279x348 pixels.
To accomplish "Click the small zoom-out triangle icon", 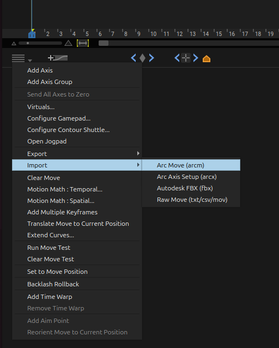I will coord(14,44).
